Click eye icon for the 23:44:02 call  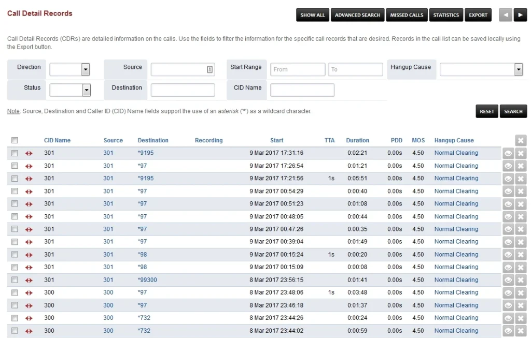pos(508,331)
